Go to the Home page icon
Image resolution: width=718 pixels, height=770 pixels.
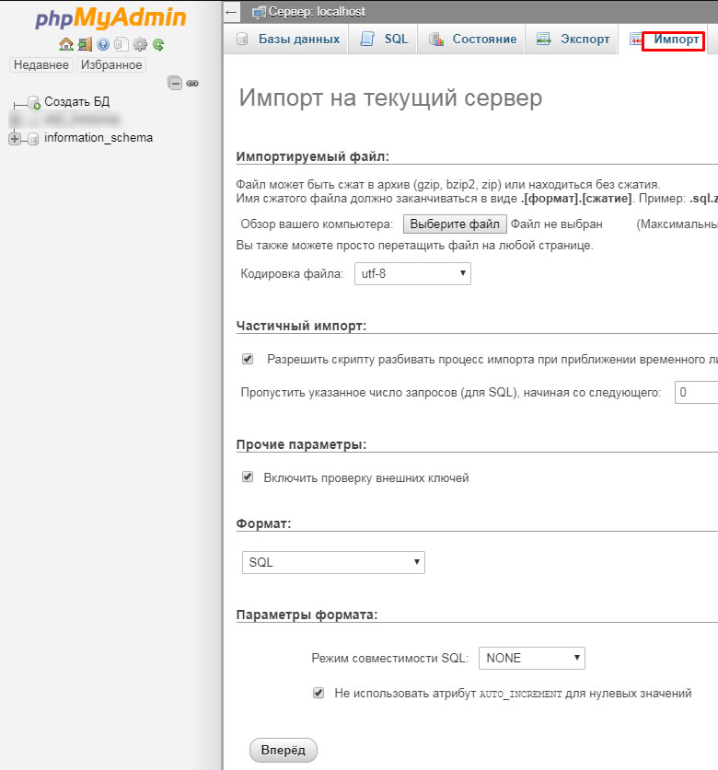(66, 45)
